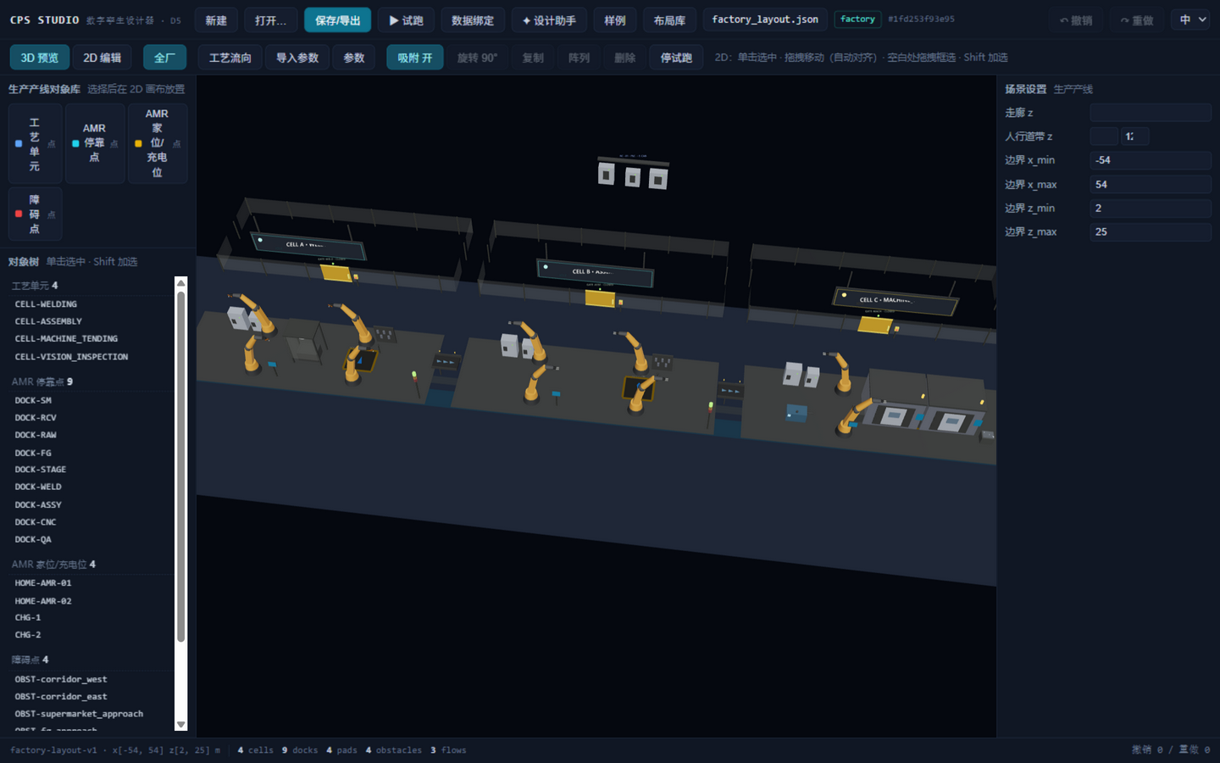The width and height of the screenshot is (1220, 763).
Task: Click the 新建 button
Action: (216, 20)
